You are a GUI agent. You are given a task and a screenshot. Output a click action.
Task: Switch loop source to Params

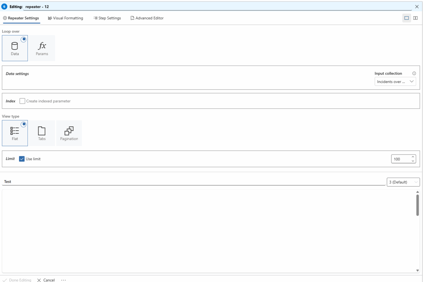coord(42,48)
